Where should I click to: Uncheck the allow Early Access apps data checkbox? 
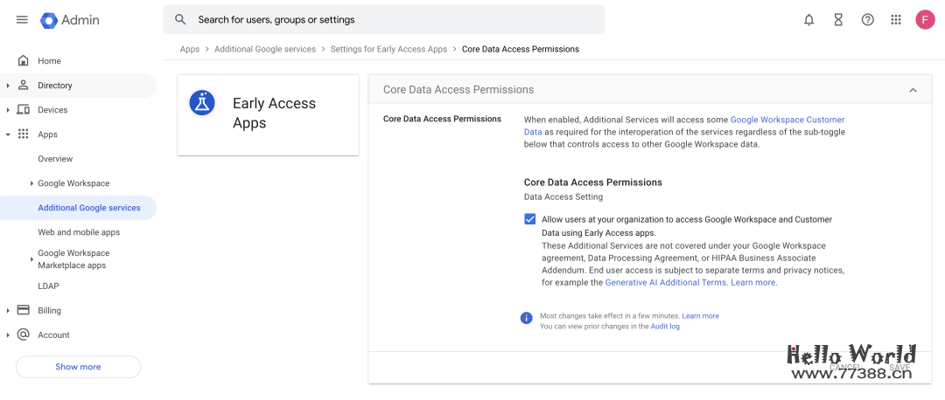(529, 219)
